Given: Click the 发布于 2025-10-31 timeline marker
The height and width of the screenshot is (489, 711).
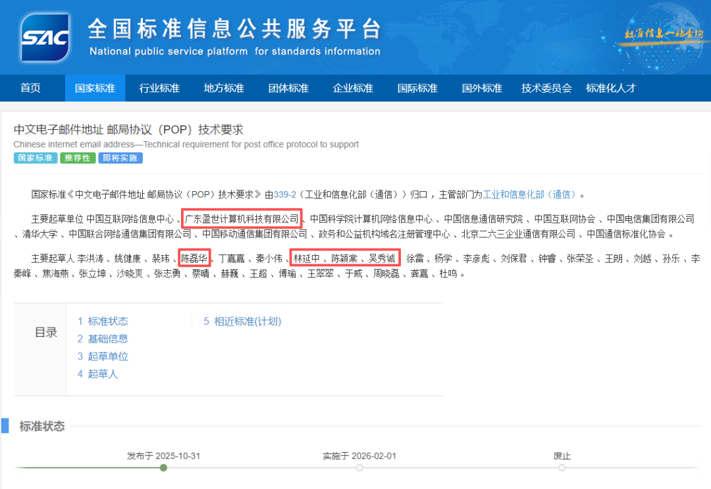Looking at the screenshot, I should point(163,468).
